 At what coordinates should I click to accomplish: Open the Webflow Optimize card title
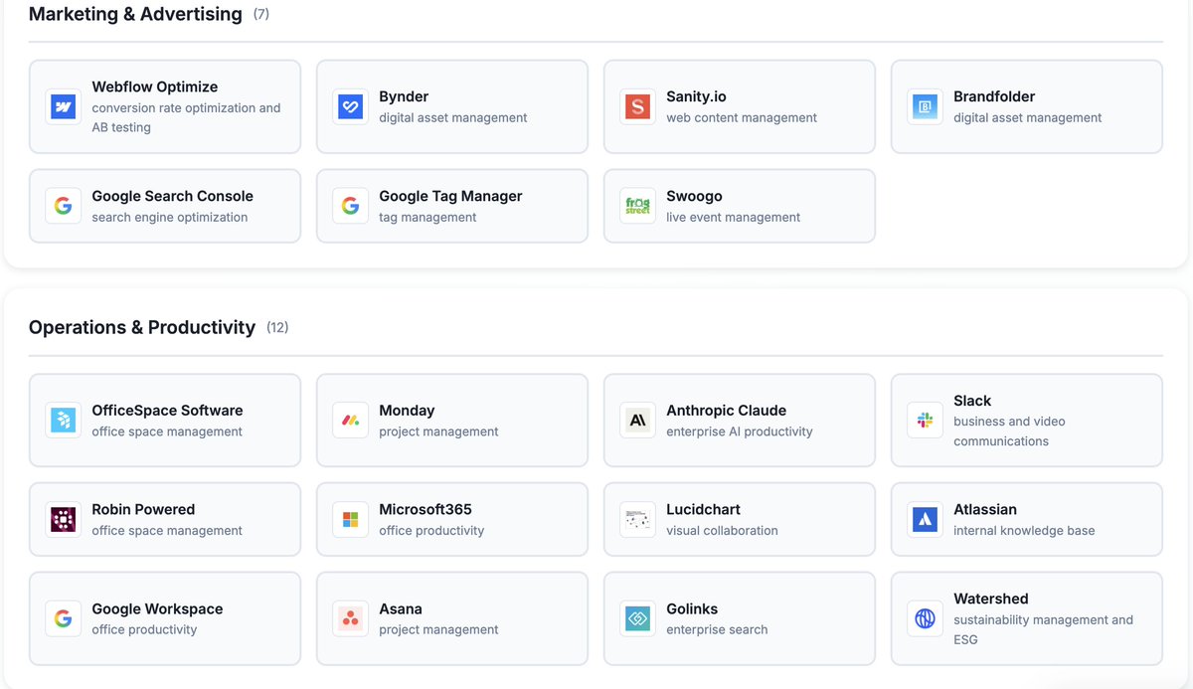(155, 86)
